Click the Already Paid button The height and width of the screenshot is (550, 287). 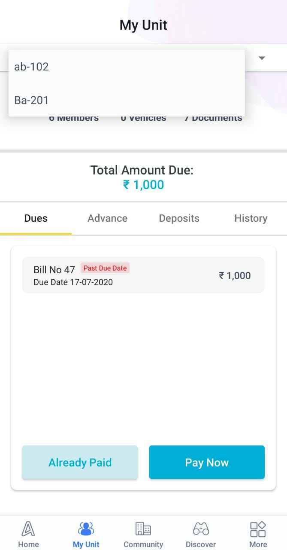coord(80,462)
